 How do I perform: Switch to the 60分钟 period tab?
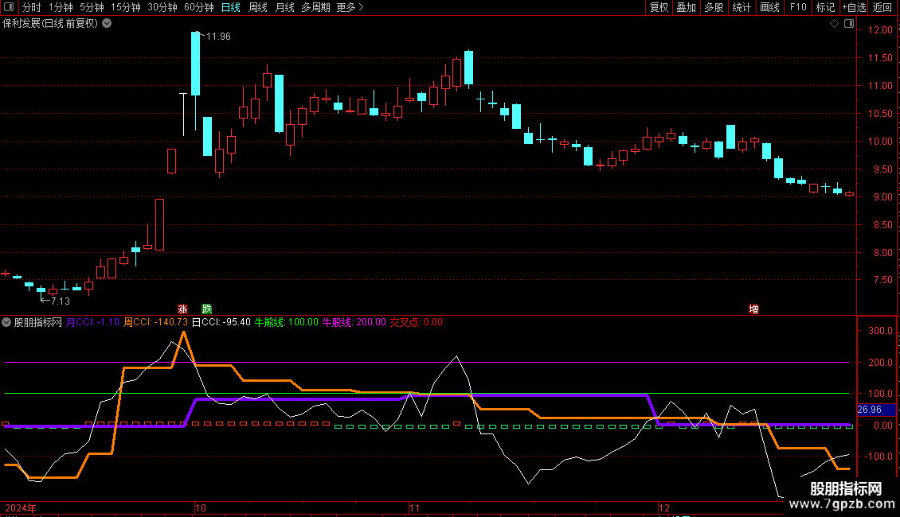[x=198, y=8]
